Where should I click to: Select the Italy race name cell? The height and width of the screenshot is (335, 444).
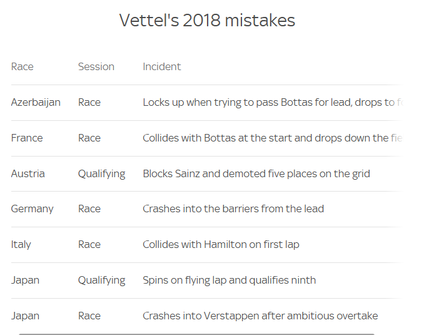(21, 245)
